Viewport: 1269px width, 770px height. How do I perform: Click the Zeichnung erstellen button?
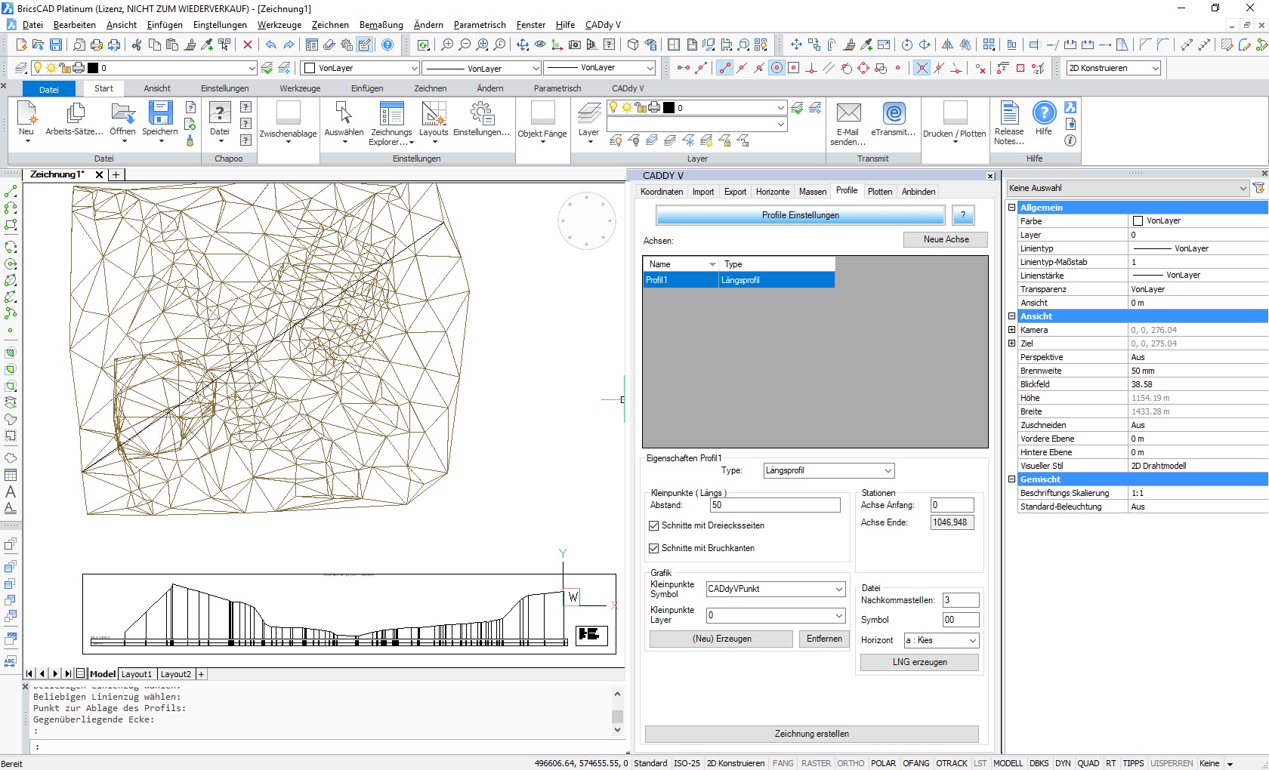point(811,734)
